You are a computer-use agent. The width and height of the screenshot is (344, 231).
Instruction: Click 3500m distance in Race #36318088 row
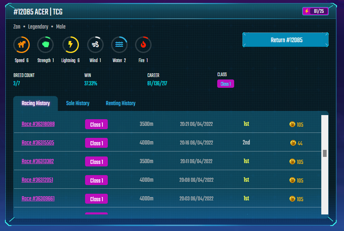pos(146,124)
